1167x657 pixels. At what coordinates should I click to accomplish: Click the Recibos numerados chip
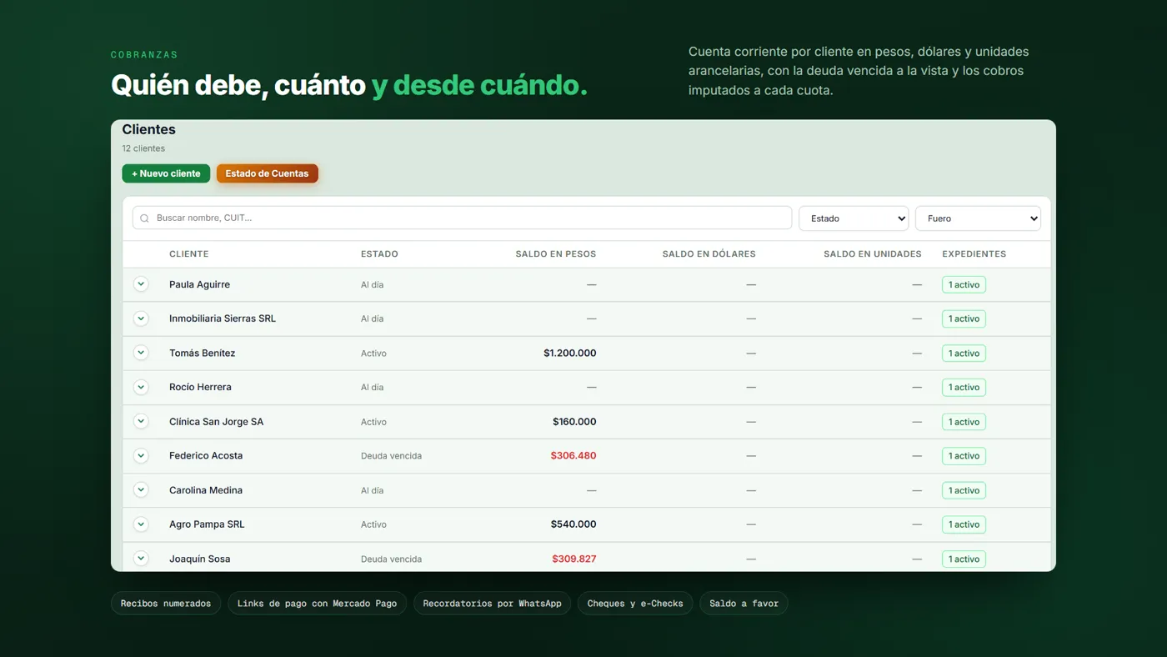tap(166, 604)
